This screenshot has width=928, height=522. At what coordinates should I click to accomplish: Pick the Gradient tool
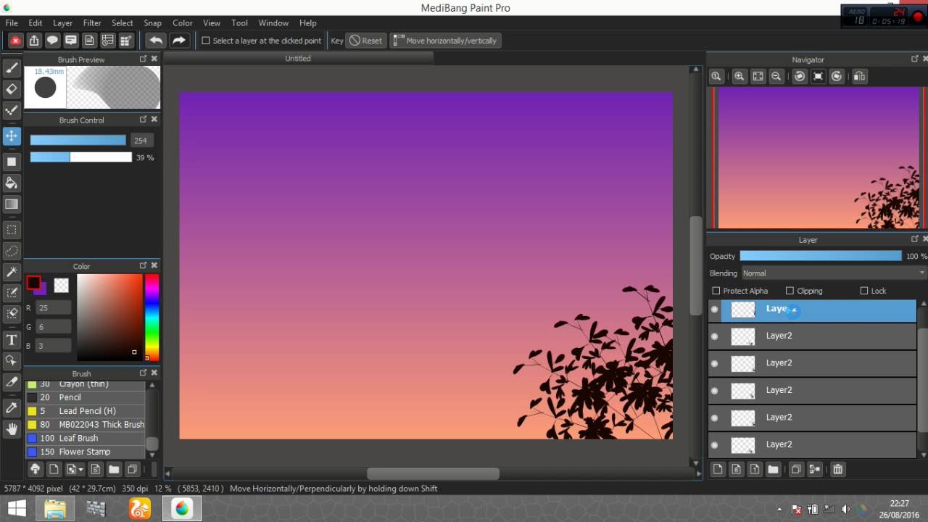point(12,204)
